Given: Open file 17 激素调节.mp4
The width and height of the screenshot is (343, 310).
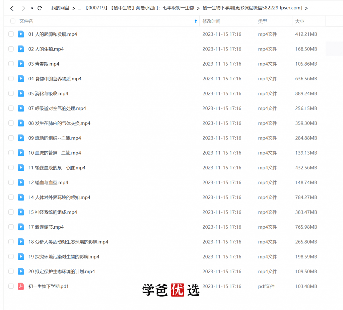Looking at the screenshot, I should tap(46, 227).
